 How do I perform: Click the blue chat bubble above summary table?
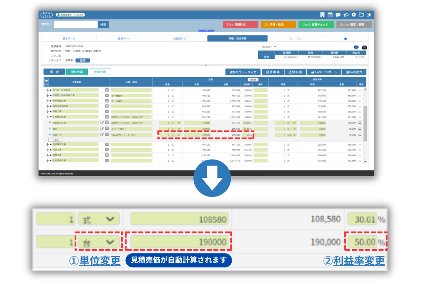click(x=356, y=47)
